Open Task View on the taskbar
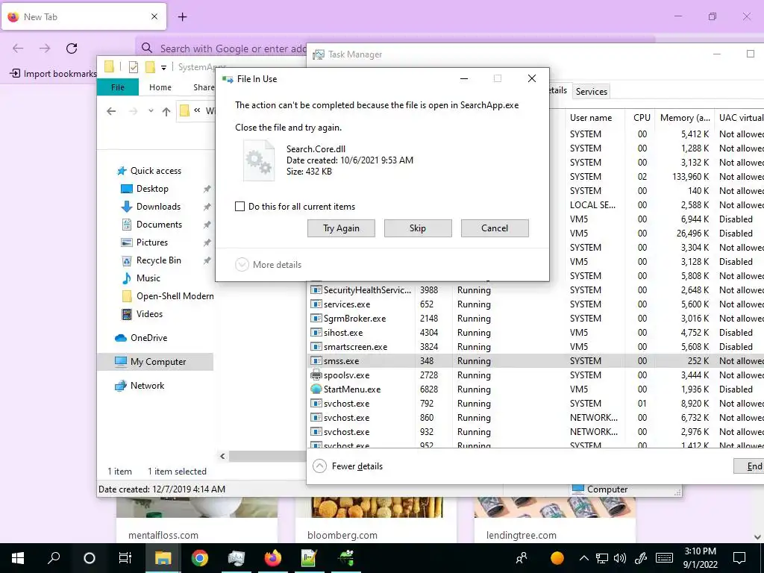The height and width of the screenshot is (573, 764). point(125,558)
